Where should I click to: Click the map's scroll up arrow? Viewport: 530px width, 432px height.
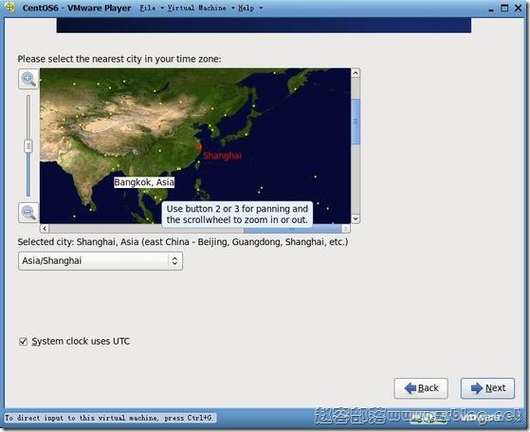pyautogui.click(x=356, y=73)
